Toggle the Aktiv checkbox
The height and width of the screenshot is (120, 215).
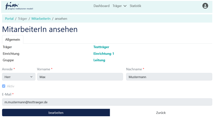4,86
